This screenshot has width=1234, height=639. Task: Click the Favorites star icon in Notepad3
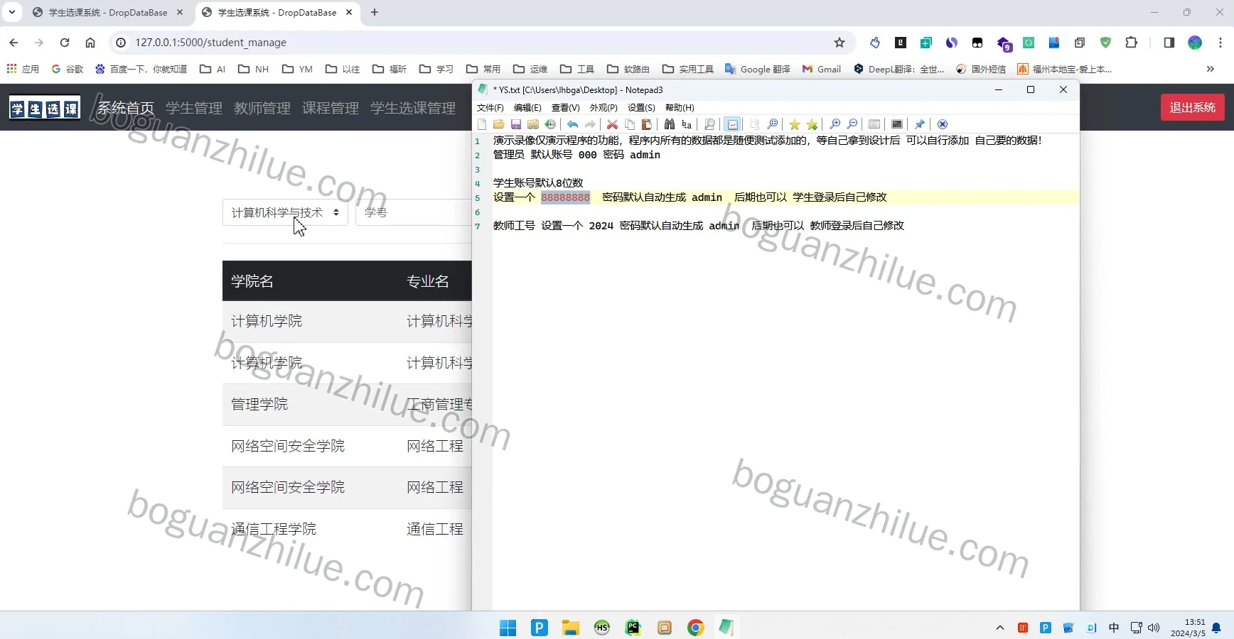[x=795, y=124]
